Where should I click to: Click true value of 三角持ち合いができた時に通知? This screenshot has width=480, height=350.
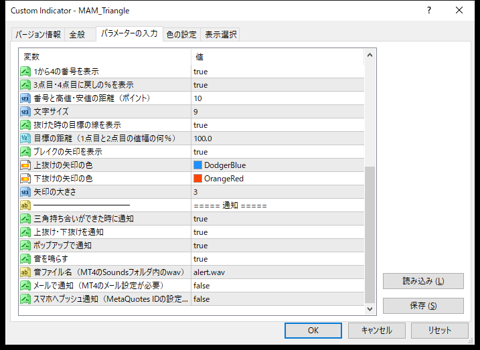pos(278,219)
